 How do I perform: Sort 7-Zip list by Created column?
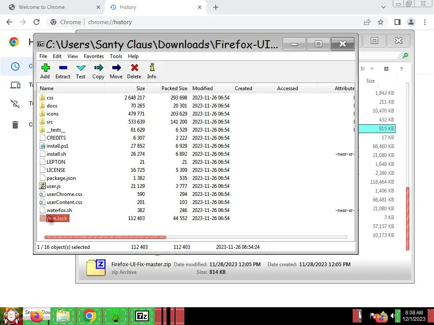pos(253,88)
